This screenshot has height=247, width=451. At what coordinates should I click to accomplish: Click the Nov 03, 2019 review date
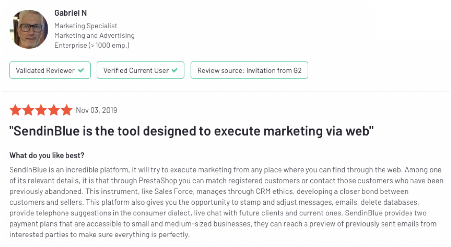point(96,110)
